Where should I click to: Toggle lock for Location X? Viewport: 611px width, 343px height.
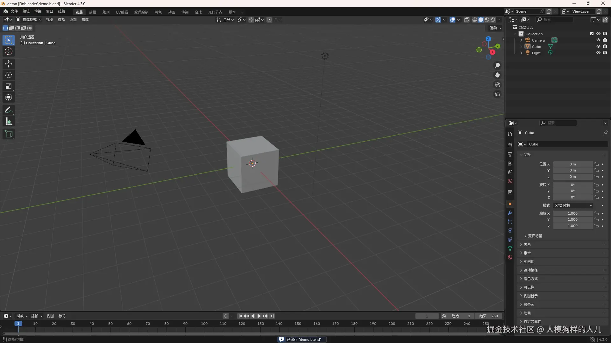(x=596, y=164)
